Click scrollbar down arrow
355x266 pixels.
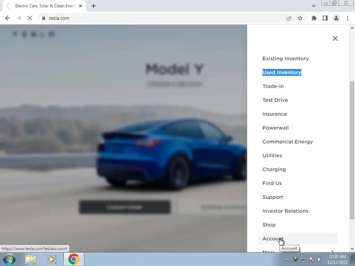pos(352,249)
